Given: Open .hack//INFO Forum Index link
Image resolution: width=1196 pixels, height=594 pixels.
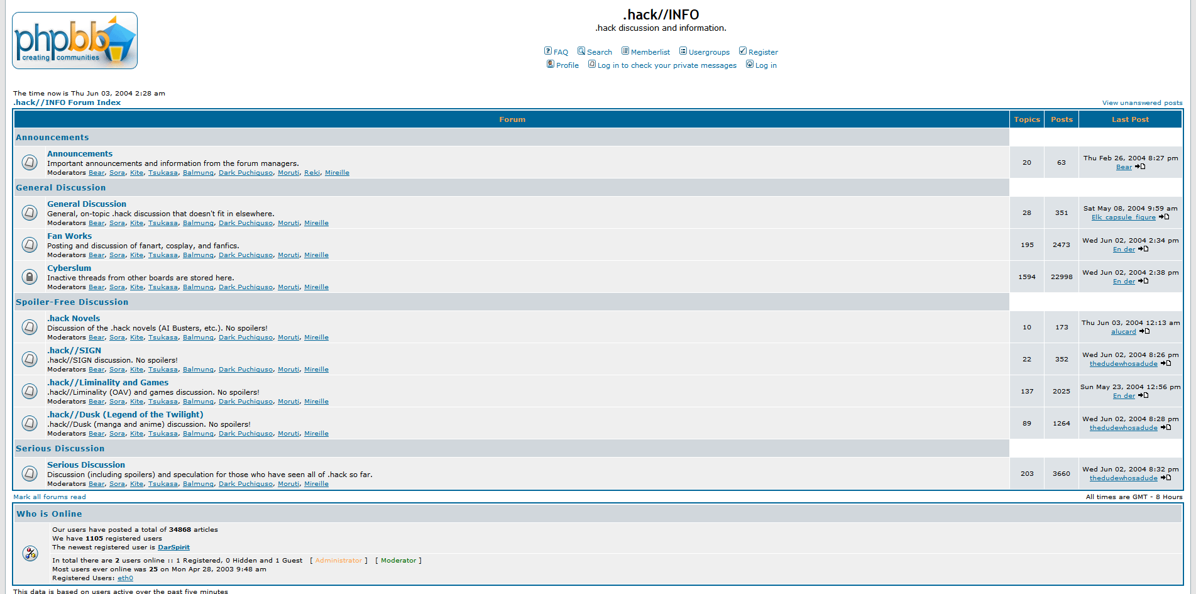Looking at the screenshot, I should point(67,102).
